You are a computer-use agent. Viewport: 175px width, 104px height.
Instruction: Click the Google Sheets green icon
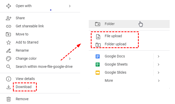click(x=98, y=65)
